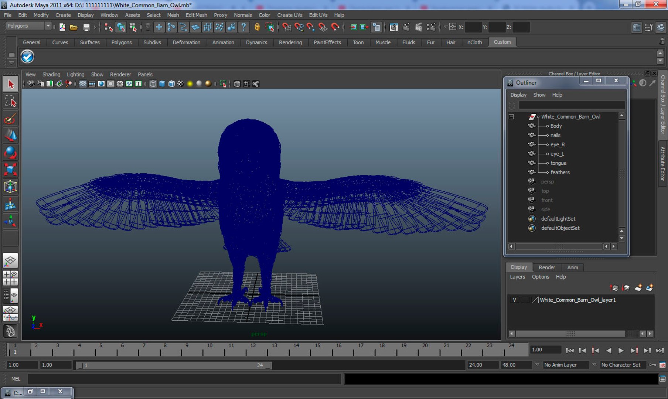
Task: Select the feathers node in Outliner
Action: click(x=560, y=173)
